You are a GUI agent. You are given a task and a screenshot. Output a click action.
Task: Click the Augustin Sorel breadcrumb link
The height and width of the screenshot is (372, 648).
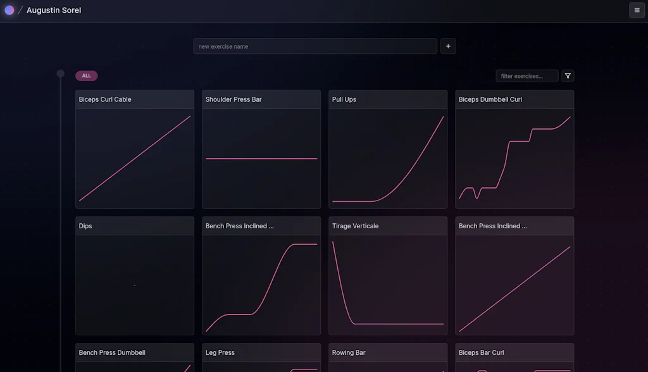tap(53, 10)
